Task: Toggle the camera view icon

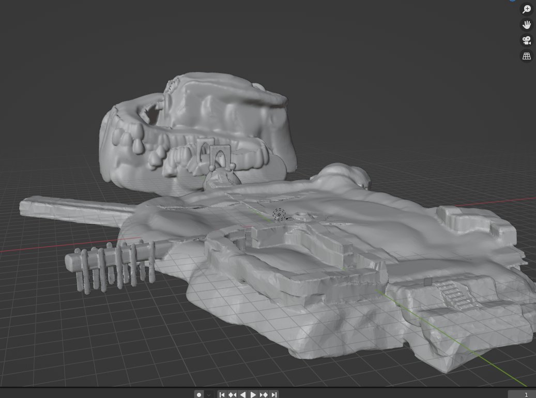Action: point(526,40)
